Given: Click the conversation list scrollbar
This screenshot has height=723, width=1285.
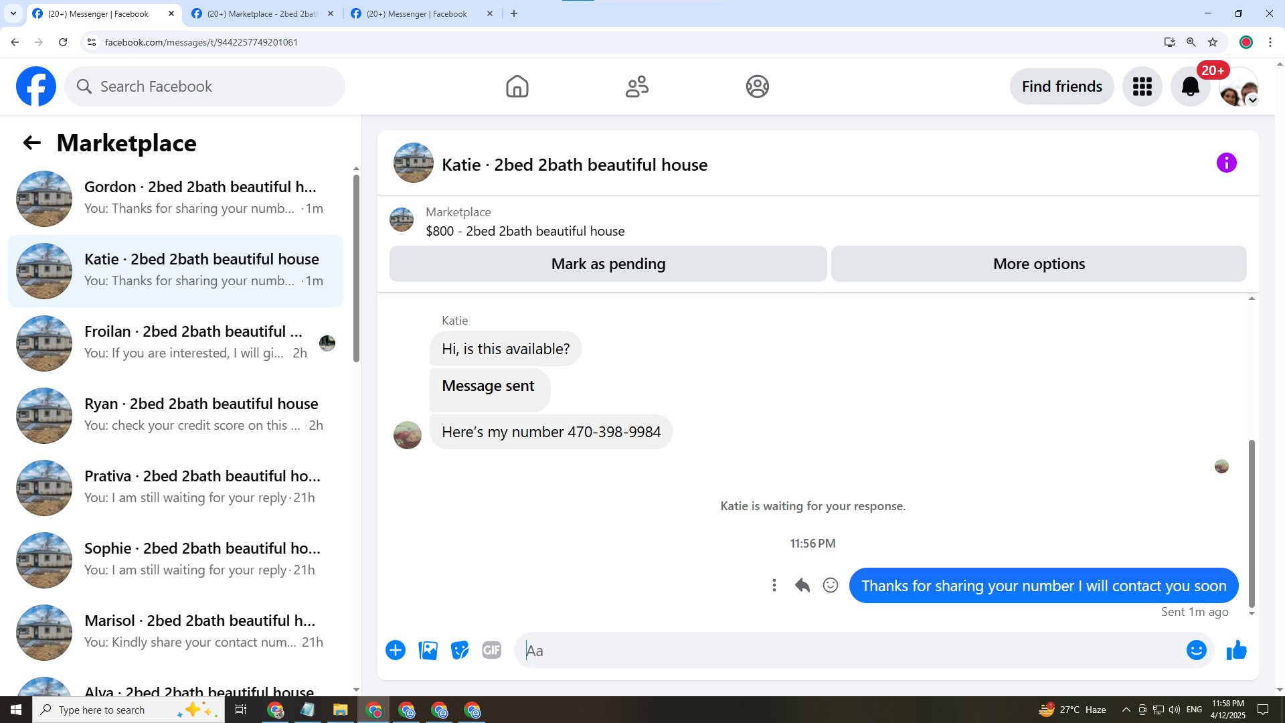Looking at the screenshot, I should click(356, 268).
